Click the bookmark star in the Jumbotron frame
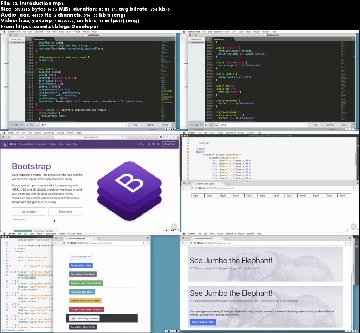The height and width of the screenshot is (333, 360). [346, 243]
